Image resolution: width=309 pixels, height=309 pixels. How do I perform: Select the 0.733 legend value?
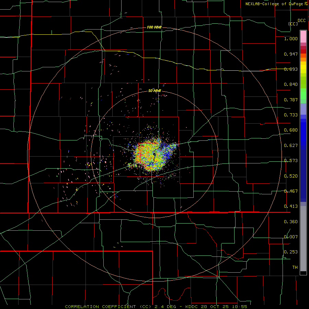[x=291, y=115]
